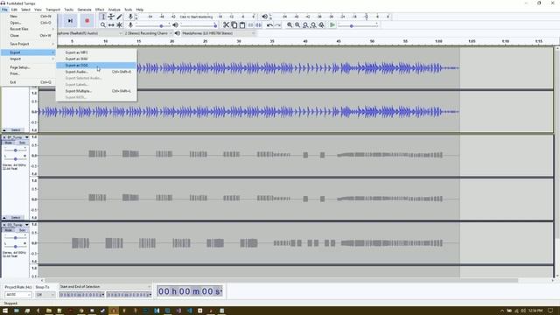Image resolution: width=560 pixels, height=315 pixels.
Task: Click the green Play-at-Speed button
Action: (332, 25)
